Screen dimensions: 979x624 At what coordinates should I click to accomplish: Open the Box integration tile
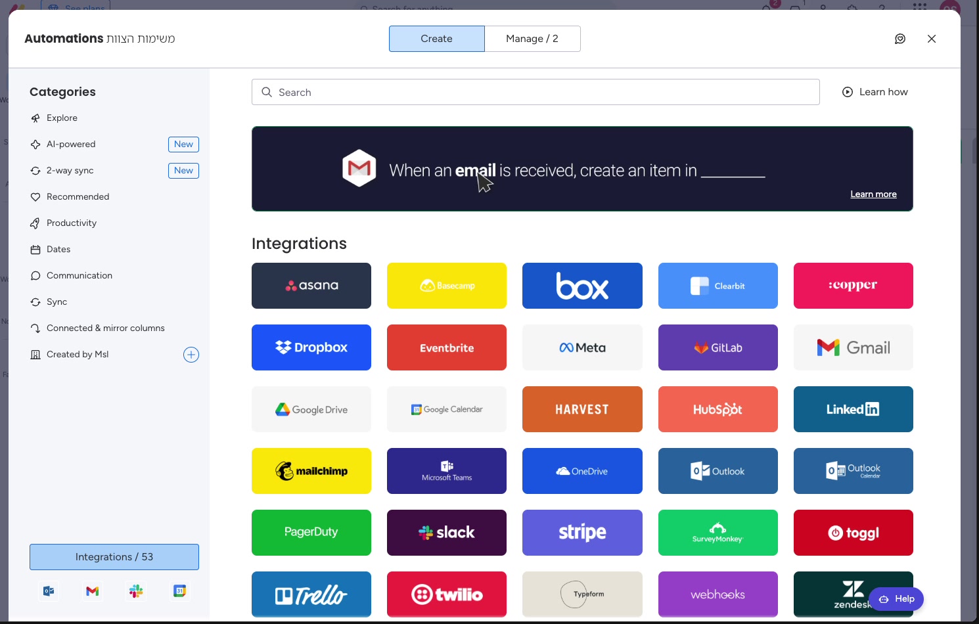pos(582,286)
